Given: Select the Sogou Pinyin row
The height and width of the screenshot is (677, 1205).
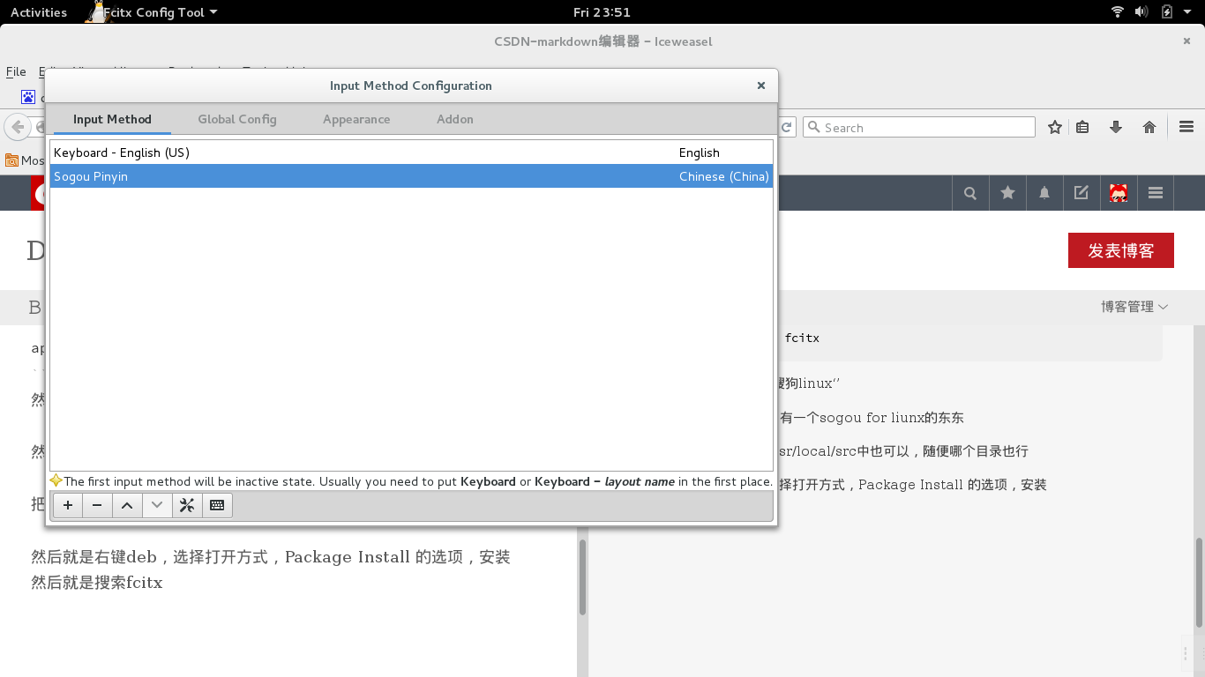Looking at the screenshot, I should (411, 176).
